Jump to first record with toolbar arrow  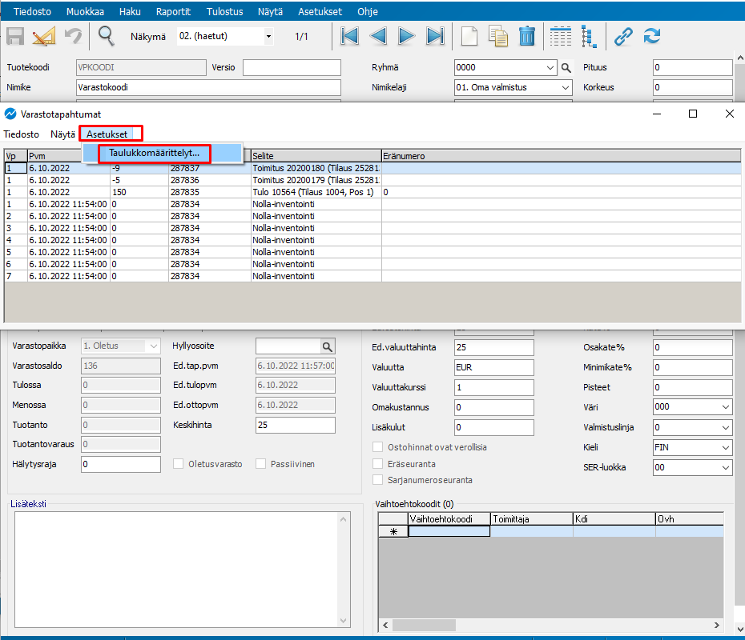[349, 36]
